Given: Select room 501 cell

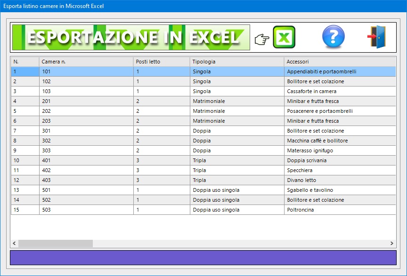Looking at the screenshot, I should point(86,190).
